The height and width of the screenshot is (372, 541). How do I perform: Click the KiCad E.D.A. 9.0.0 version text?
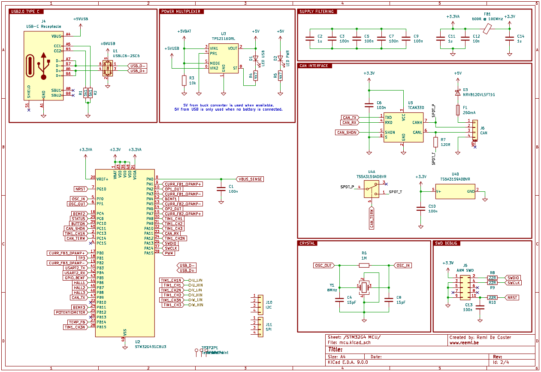[348, 362]
